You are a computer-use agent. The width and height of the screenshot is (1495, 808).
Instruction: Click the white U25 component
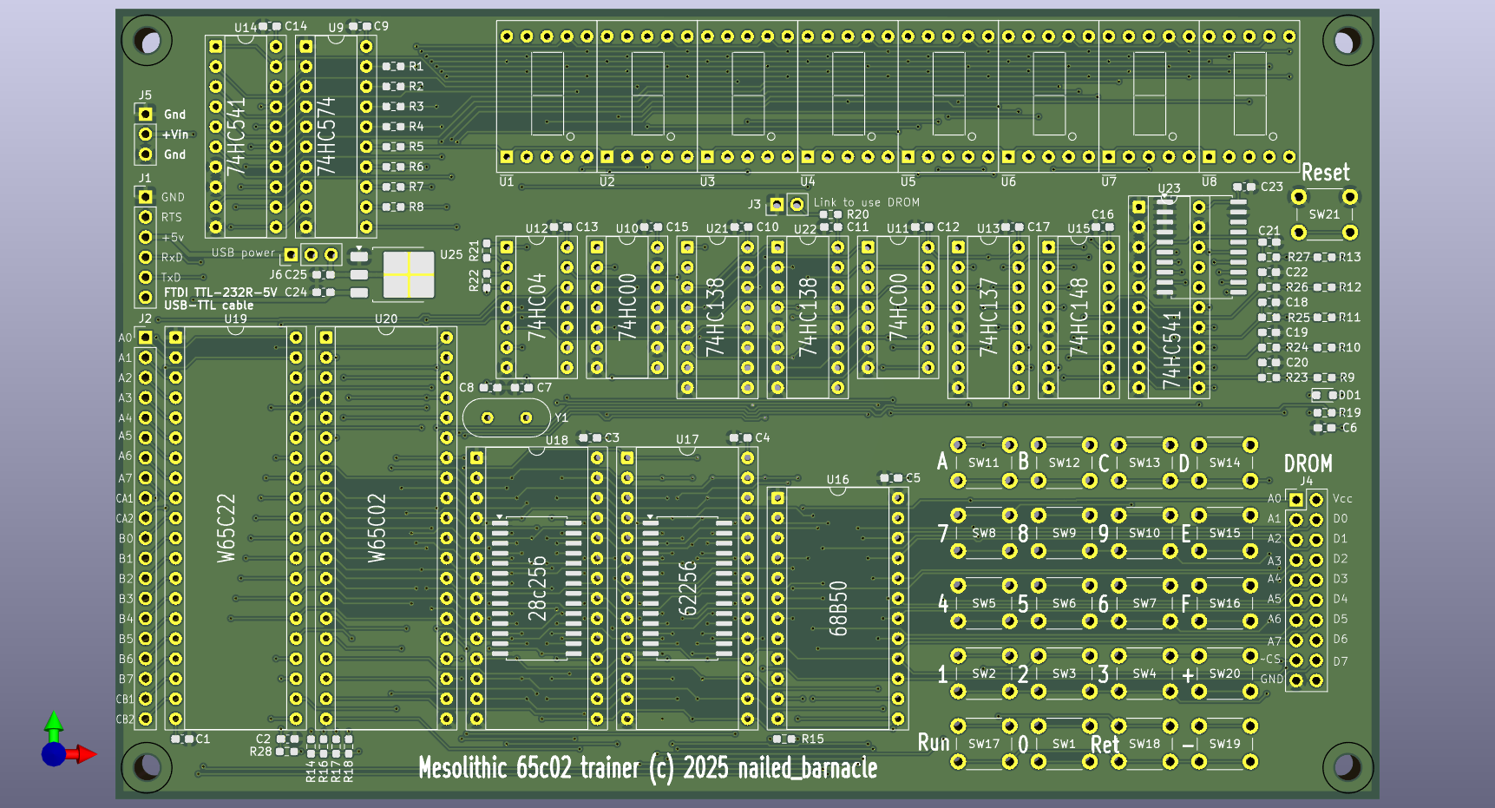pos(408,274)
